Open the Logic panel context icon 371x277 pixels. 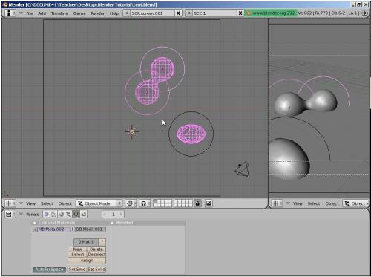click(x=46, y=214)
